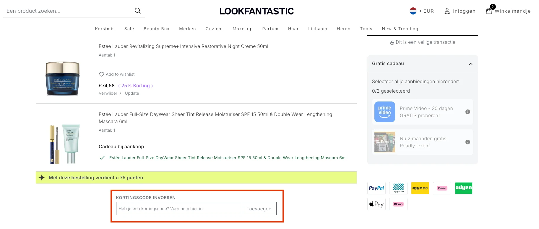The height and width of the screenshot is (229, 539).
Task: Click the Klarna icon beside Amazon Pay
Action: [442, 188]
